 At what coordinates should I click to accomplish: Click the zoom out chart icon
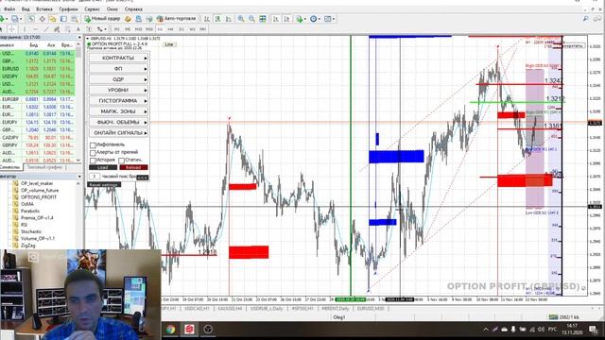(251, 19)
